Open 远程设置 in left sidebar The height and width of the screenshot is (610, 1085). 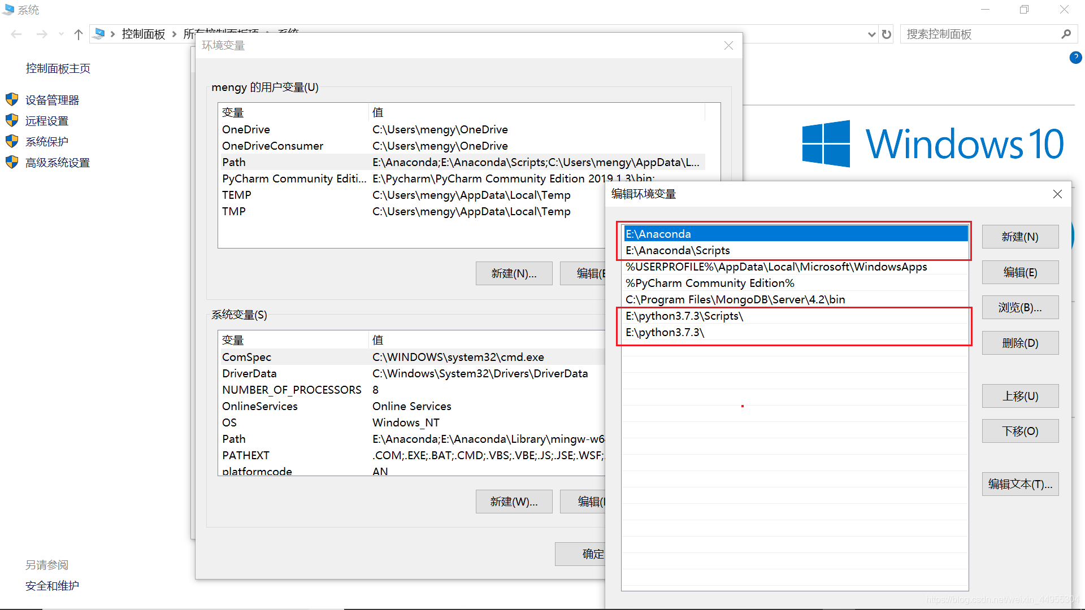coord(46,121)
